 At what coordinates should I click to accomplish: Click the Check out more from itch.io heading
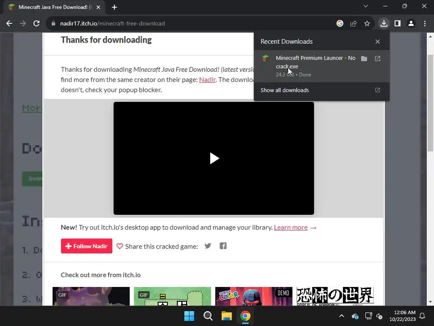[101, 275]
